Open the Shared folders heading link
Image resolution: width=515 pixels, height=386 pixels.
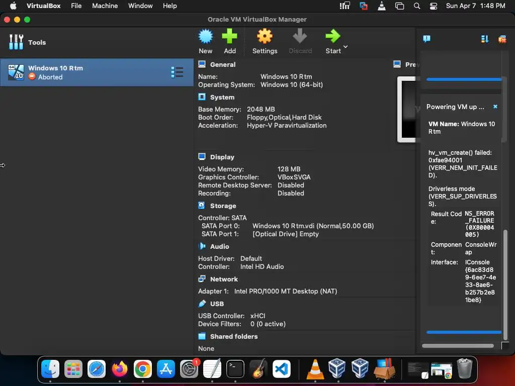[233, 336]
